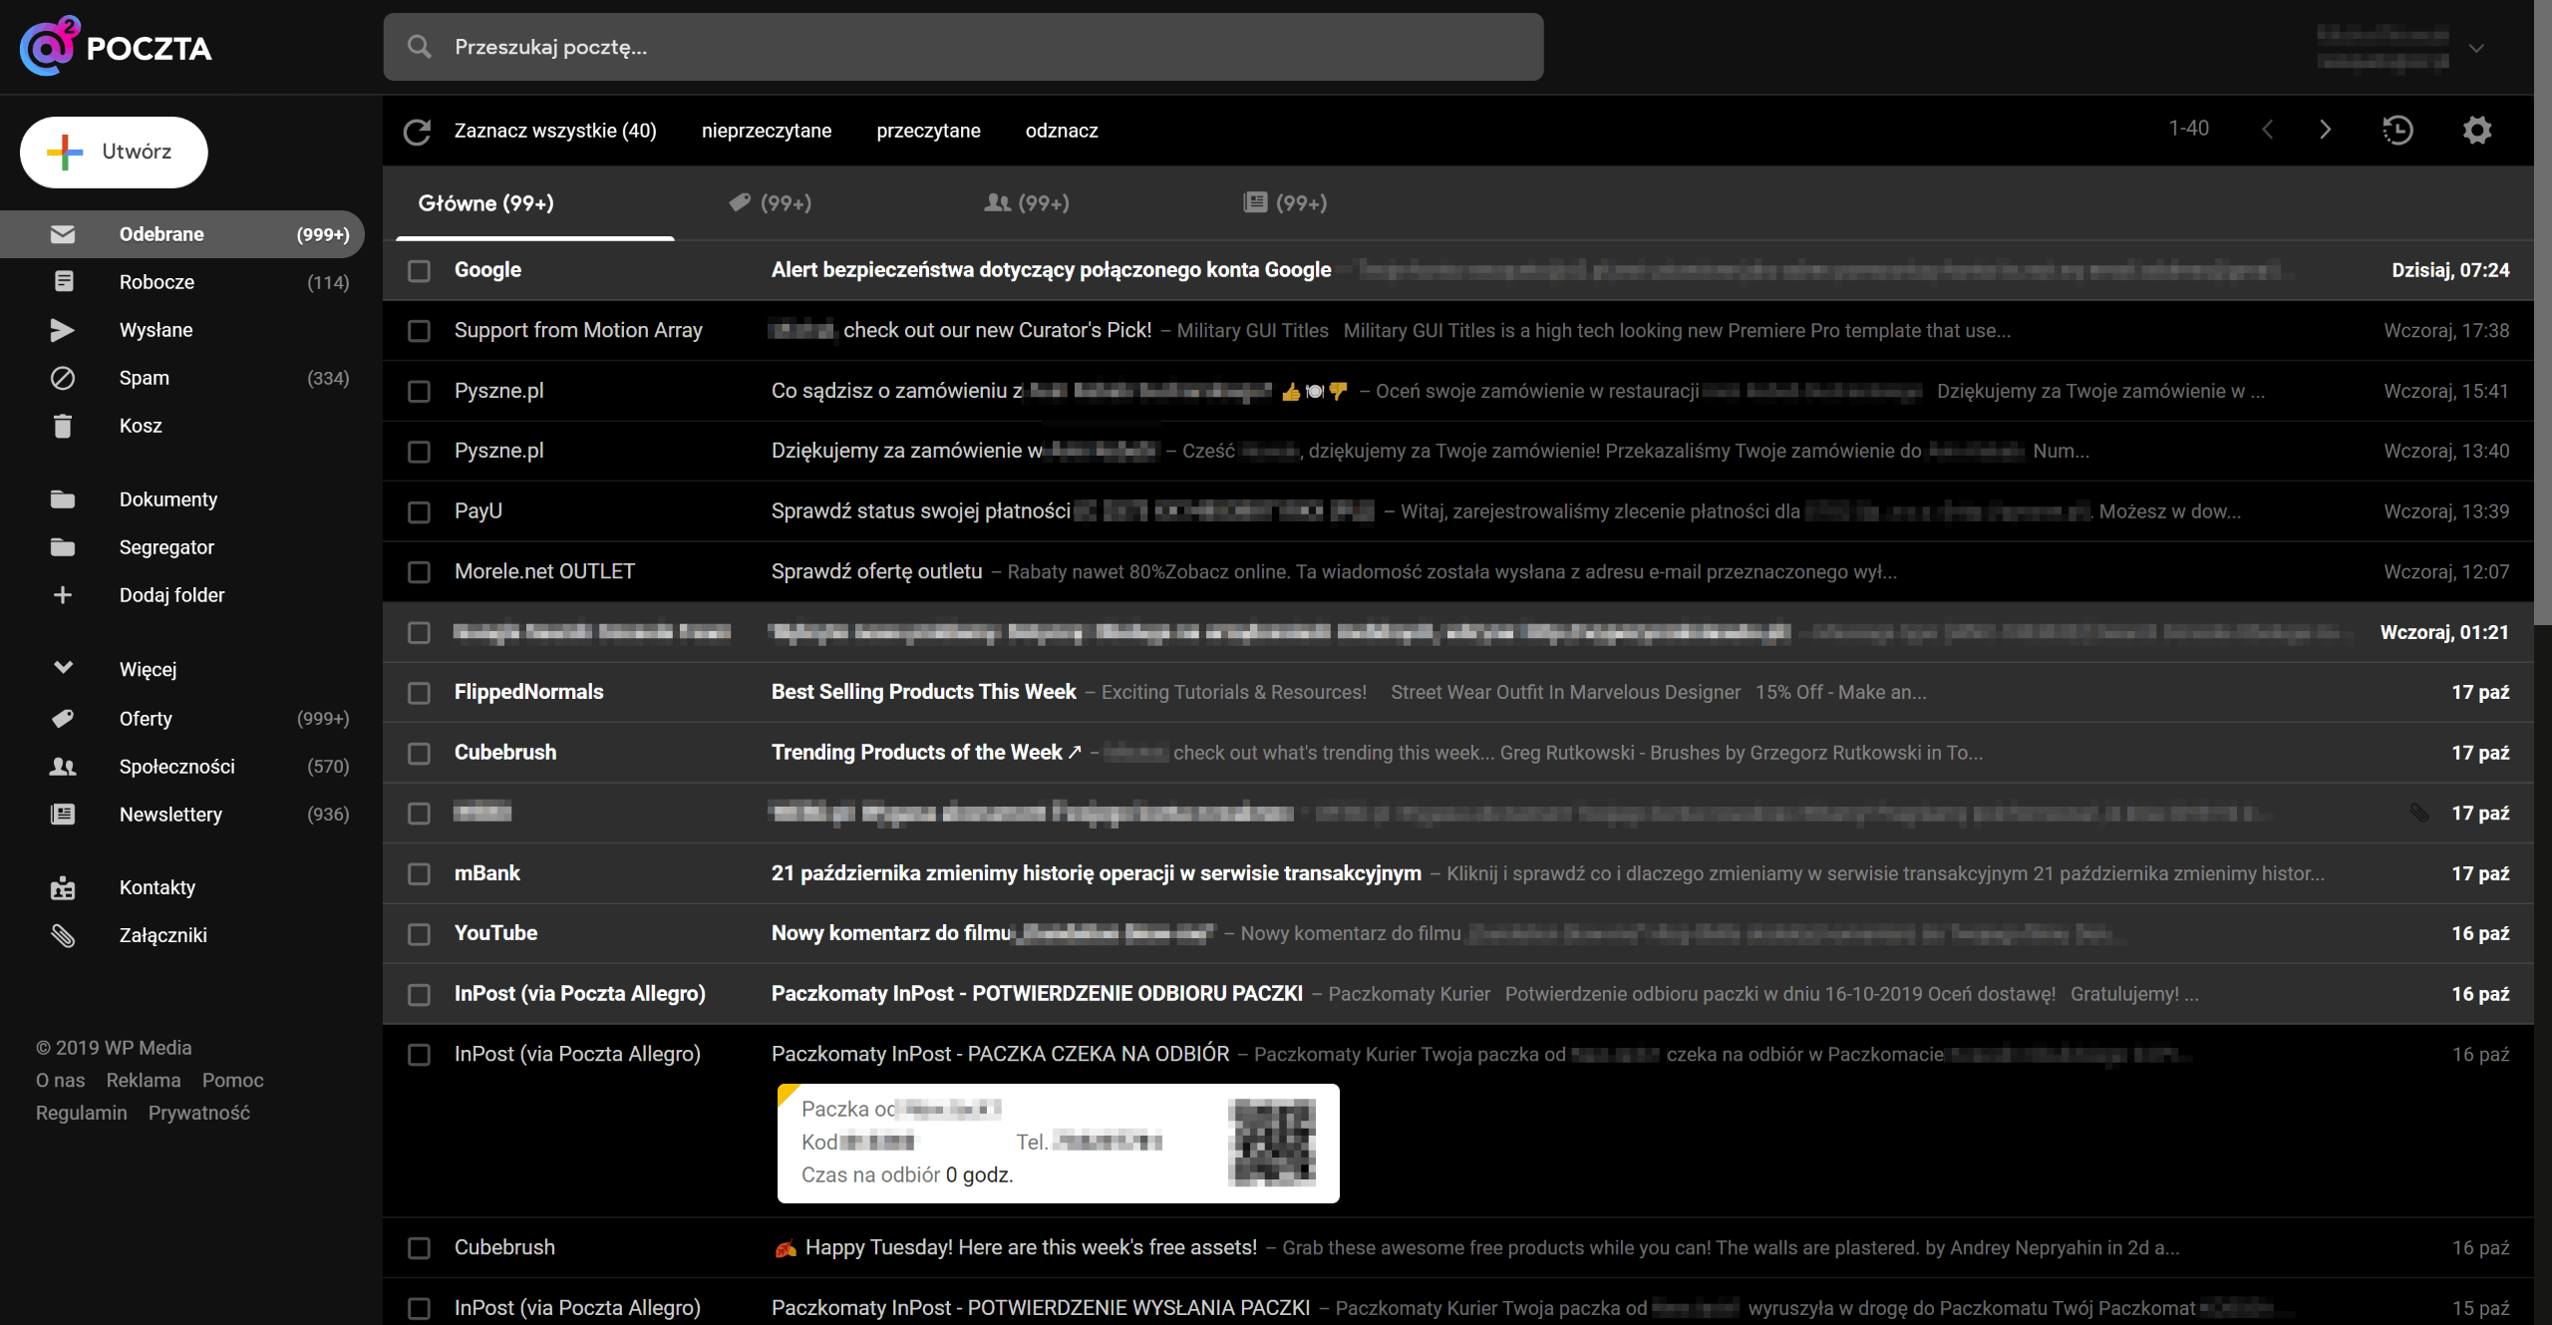Open the mail settings gear
Screen dimensions: 2552x1325
[2477, 130]
